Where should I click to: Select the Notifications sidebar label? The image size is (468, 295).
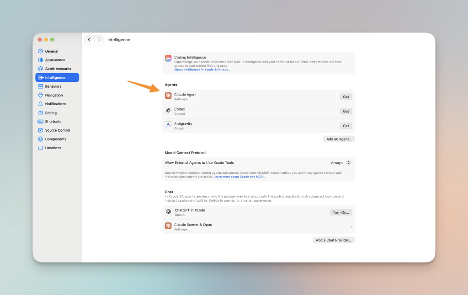[55, 104]
